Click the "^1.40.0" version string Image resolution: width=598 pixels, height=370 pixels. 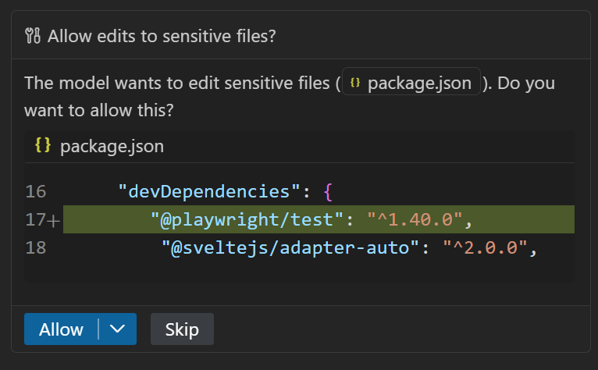415,220
